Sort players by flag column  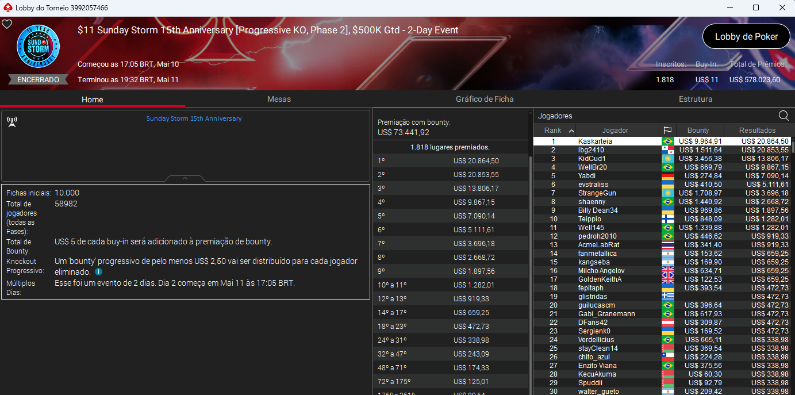click(x=667, y=131)
